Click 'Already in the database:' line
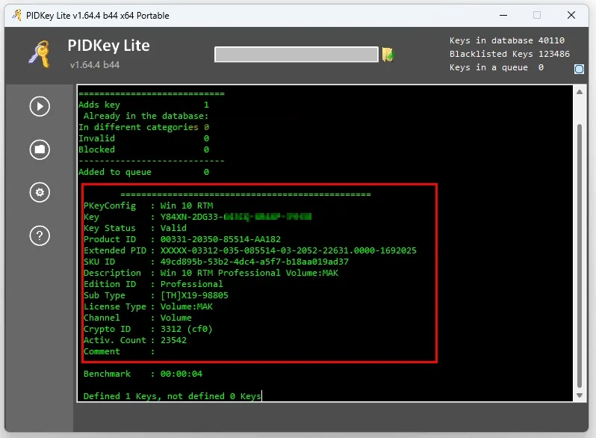 click(x=146, y=116)
